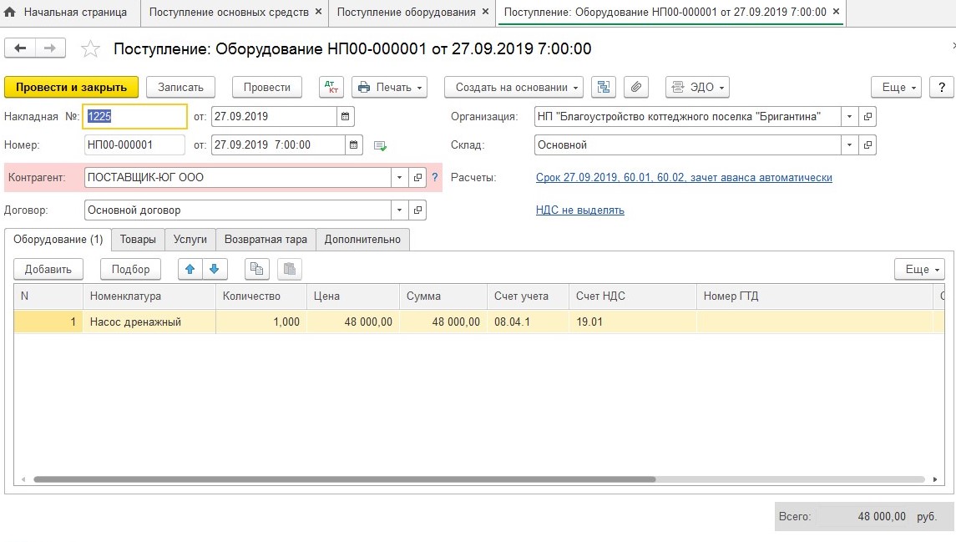
Task: Move row up with blue up arrow
Action: coord(190,269)
